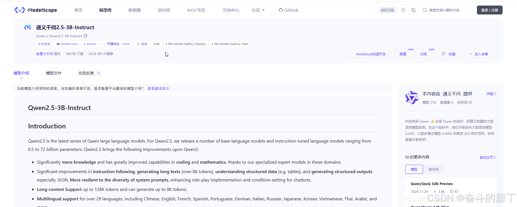Click the language switch globe icon
This screenshot has height=207, width=517.
tap(414, 10)
